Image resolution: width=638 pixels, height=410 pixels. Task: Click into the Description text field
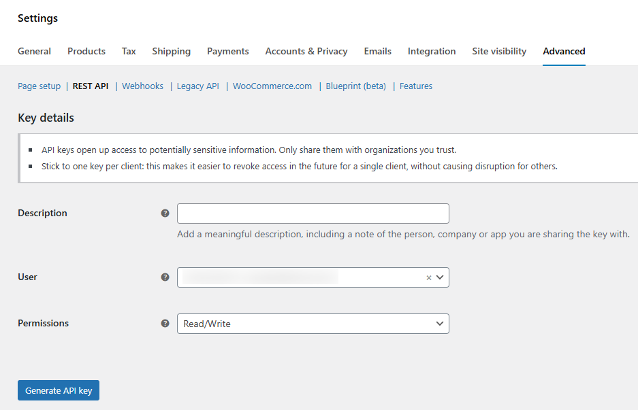tap(313, 213)
